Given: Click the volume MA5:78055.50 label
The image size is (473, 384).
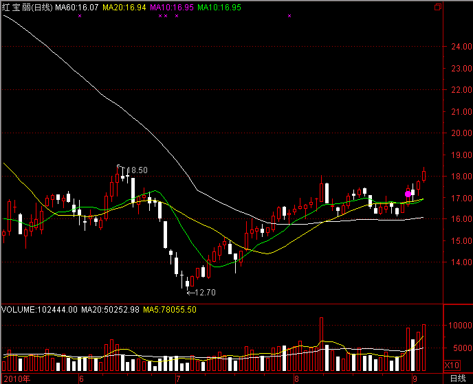Looking at the screenshot, I should coord(170,310).
